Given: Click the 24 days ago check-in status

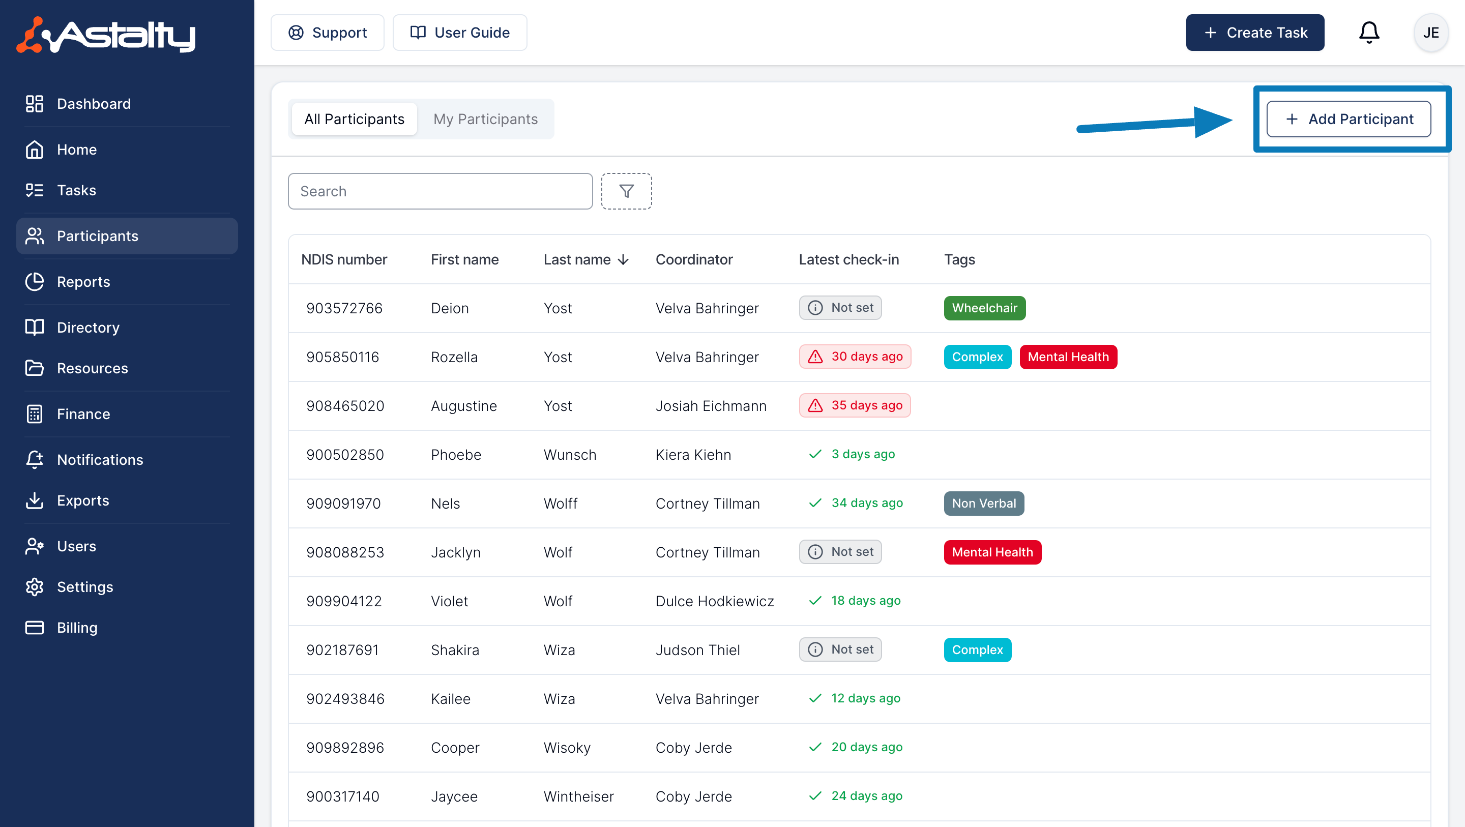Looking at the screenshot, I should [x=855, y=796].
